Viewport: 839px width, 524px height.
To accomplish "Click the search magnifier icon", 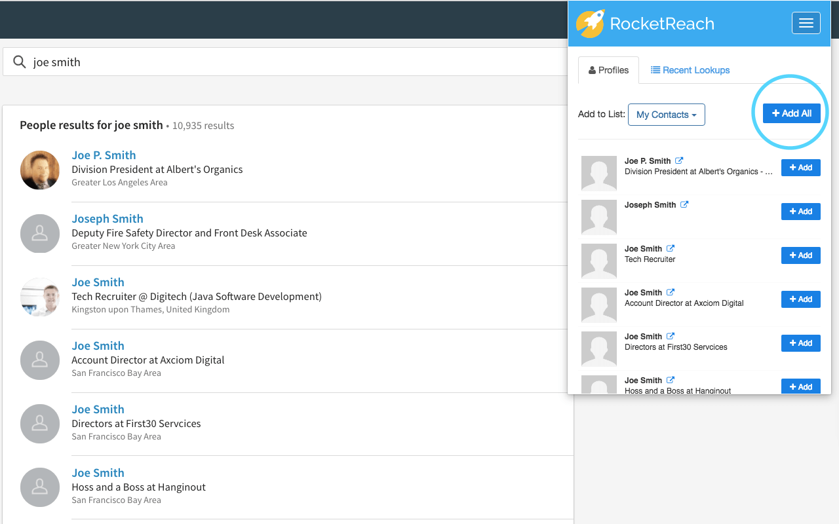I will (x=20, y=62).
